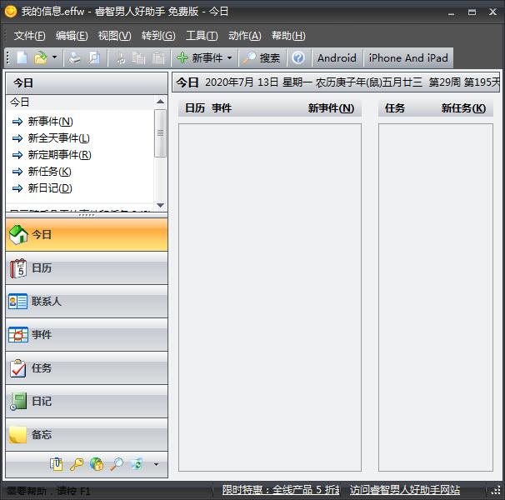The height and width of the screenshot is (500, 505).
Task: Click 新任务(K) link in the left pane
Action: [x=50, y=172]
